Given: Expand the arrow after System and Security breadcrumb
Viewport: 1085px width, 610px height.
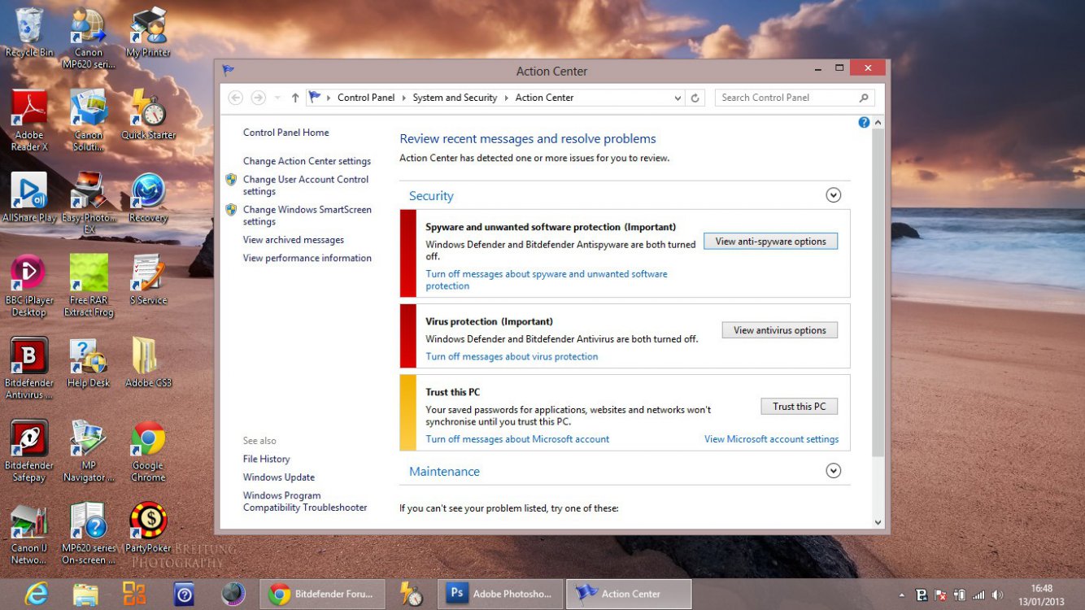Looking at the screenshot, I should [x=507, y=98].
